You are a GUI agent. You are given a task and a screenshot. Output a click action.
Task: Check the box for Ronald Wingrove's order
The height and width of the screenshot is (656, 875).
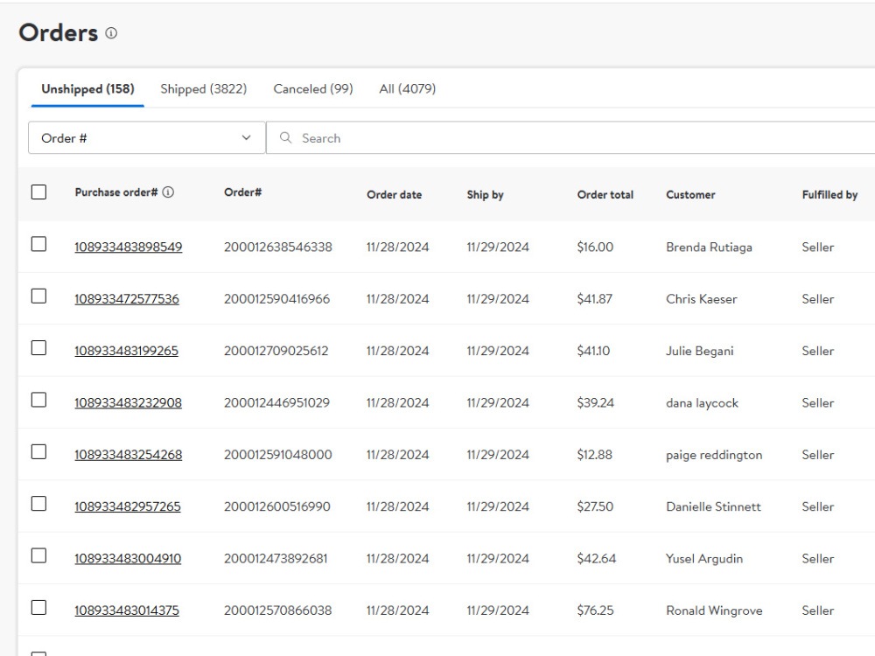(39, 608)
